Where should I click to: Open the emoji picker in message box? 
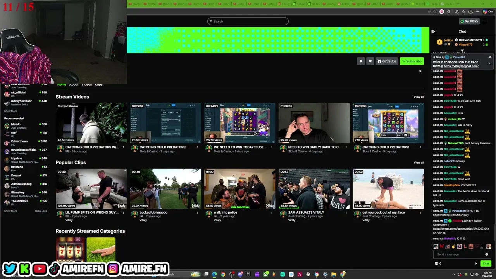click(x=487, y=255)
